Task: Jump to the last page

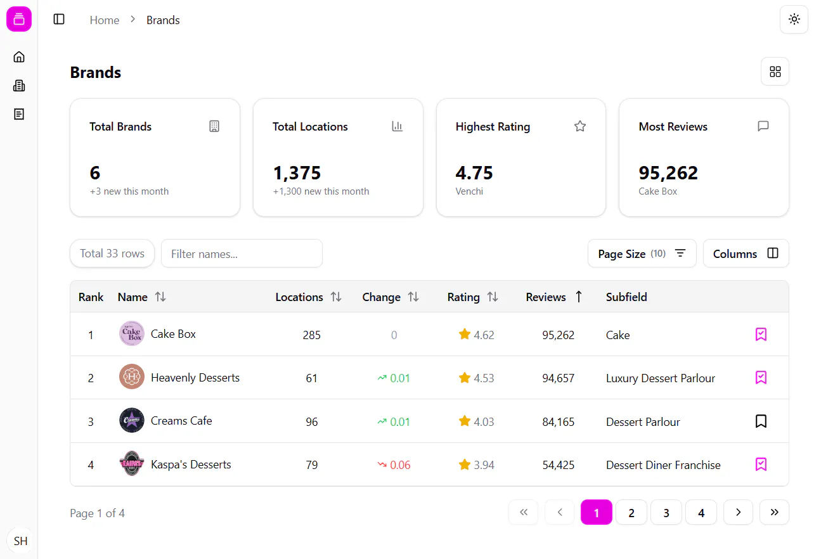Action: (x=774, y=512)
